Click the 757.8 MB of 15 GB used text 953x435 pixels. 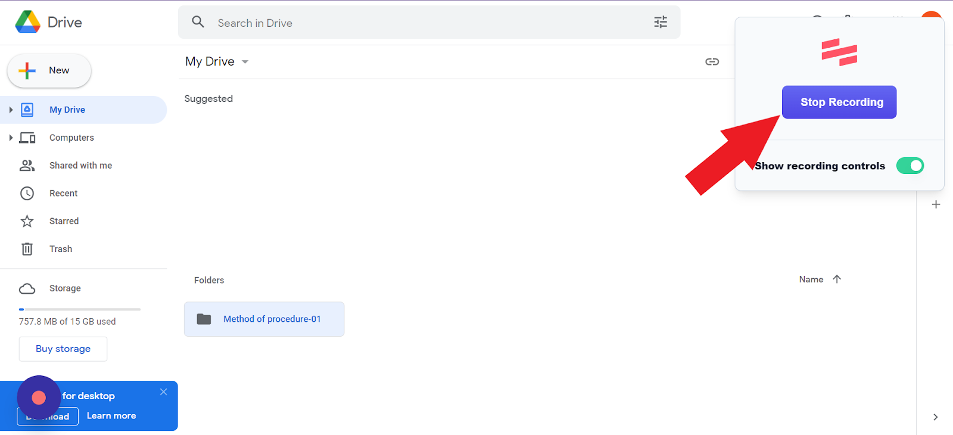click(x=67, y=322)
